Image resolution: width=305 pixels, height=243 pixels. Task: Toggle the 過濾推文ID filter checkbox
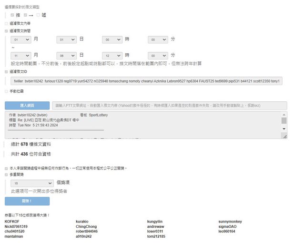6,72
